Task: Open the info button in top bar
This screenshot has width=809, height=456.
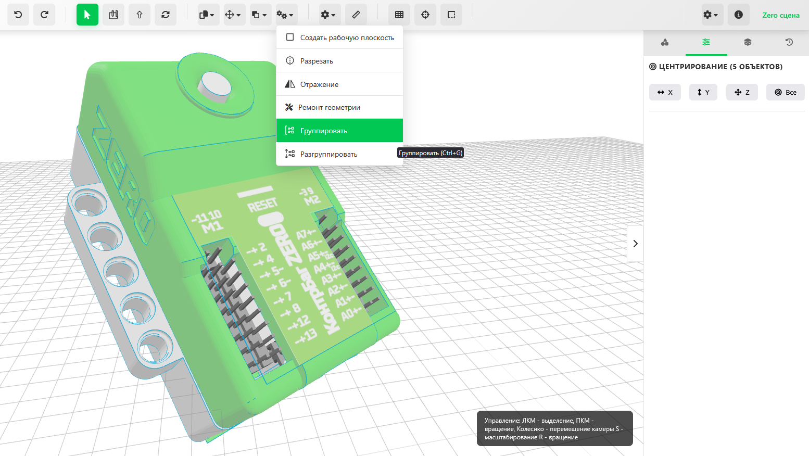Action: pos(738,15)
